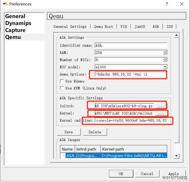Click the Initrd path input field

coord(124,106)
